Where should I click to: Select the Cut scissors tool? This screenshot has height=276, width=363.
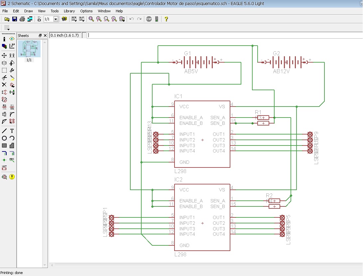pos(4,78)
